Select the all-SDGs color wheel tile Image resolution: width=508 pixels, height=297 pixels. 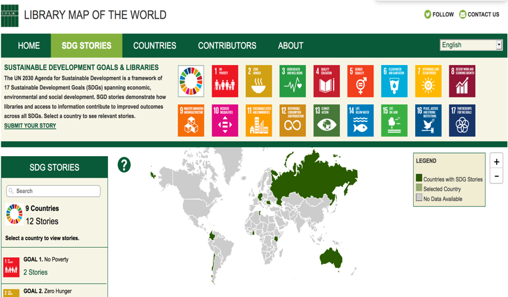pos(191,81)
